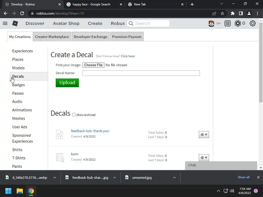Image resolution: width=263 pixels, height=197 pixels.
Task: Click the search magnifier icon
Action: (x=131, y=23)
